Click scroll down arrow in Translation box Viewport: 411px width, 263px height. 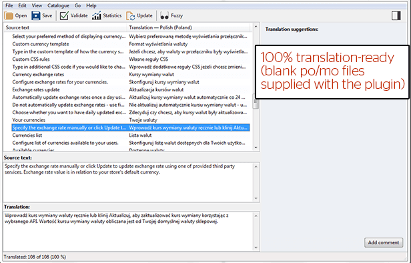(x=256, y=248)
